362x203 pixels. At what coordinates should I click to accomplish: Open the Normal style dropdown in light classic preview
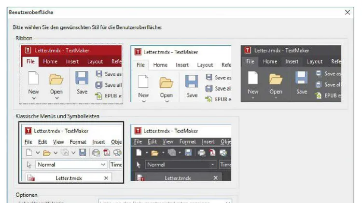pyautogui.click(x=103, y=164)
